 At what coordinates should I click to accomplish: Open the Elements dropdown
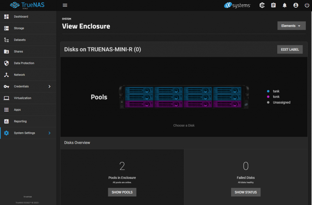[292, 26]
